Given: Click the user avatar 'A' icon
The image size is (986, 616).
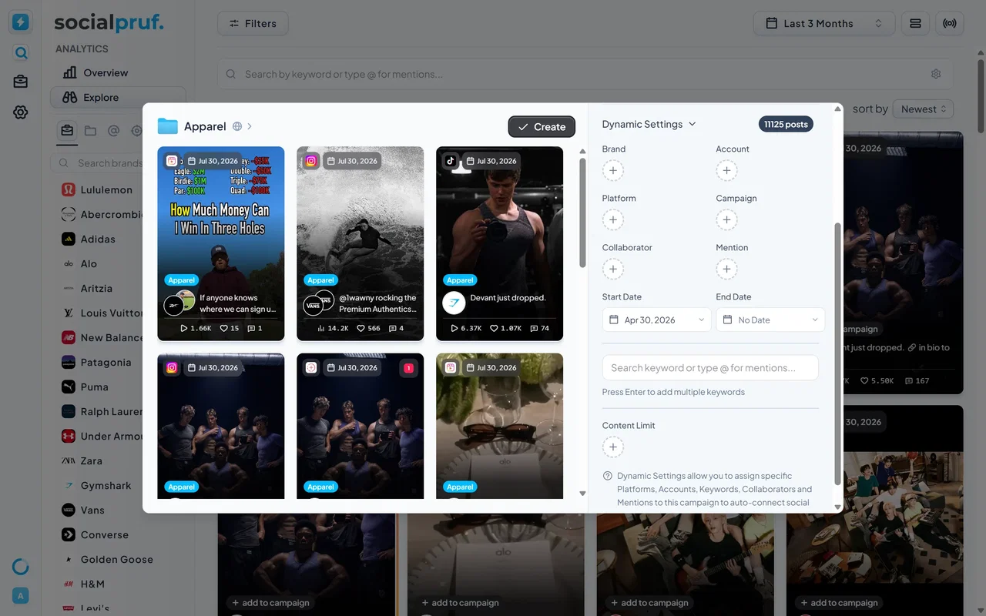Looking at the screenshot, I should 21,595.
